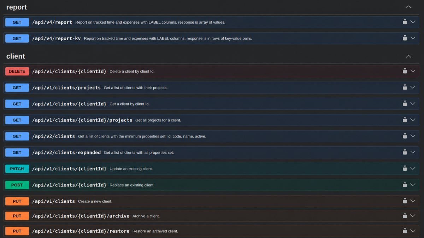Click the /api/v4/report-kv path text
This screenshot has width=424, height=238.
[x=57, y=38]
